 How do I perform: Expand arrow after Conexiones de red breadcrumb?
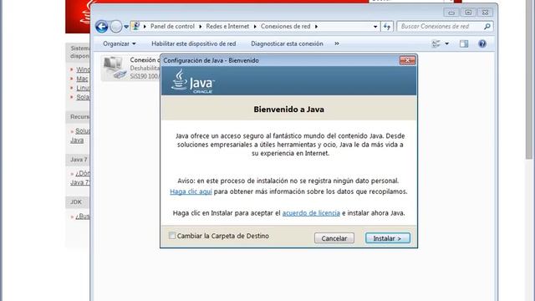[316, 26]
